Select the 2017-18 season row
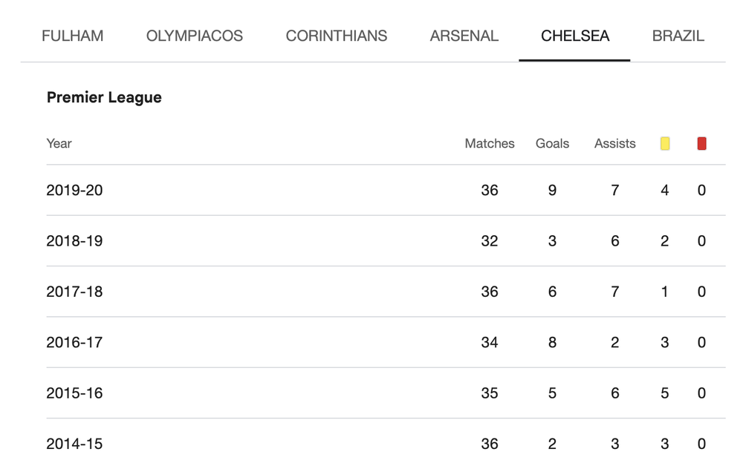This screenshot has width=743, height=463. click(x=386, y=292)
